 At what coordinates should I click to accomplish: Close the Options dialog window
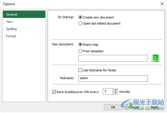162,4
